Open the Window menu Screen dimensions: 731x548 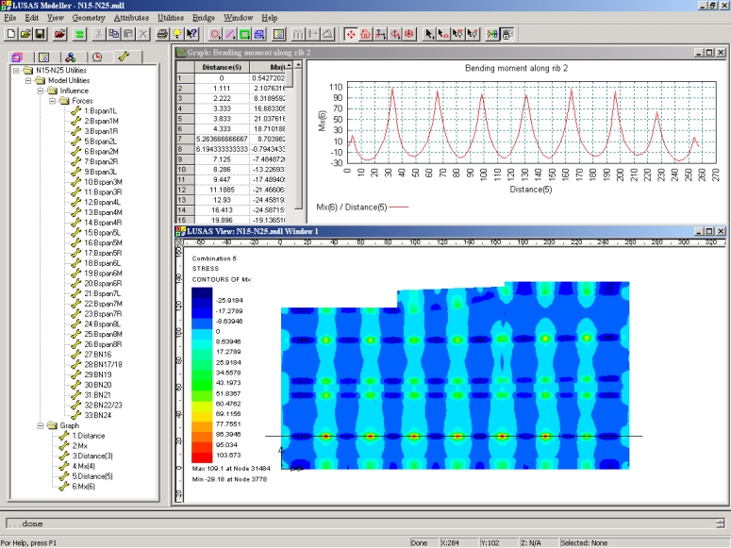pos(239,18)
